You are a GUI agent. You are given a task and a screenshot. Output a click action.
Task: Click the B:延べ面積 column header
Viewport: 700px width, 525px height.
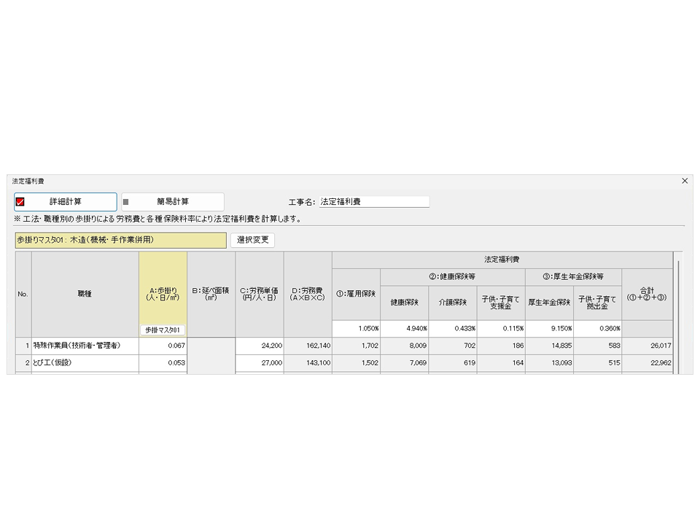point(211,294)
